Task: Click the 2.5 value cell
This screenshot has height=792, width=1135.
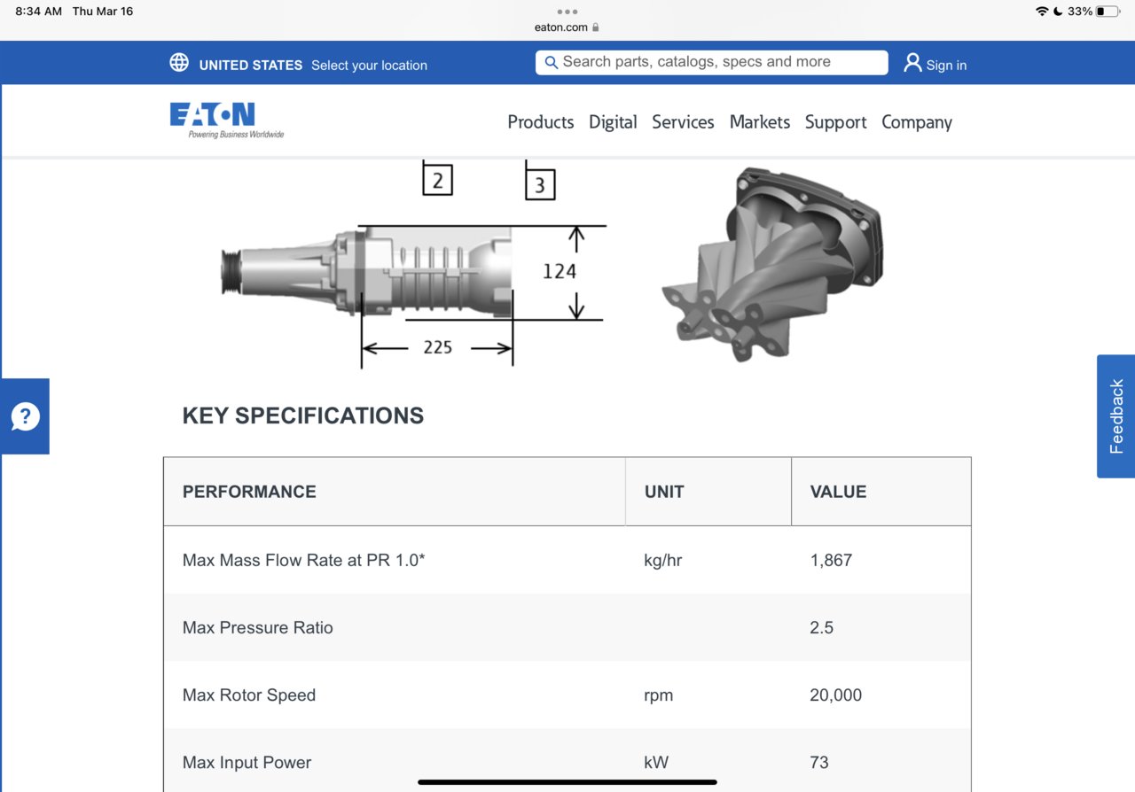Action: pyautogui.click(x=821, y=627)
